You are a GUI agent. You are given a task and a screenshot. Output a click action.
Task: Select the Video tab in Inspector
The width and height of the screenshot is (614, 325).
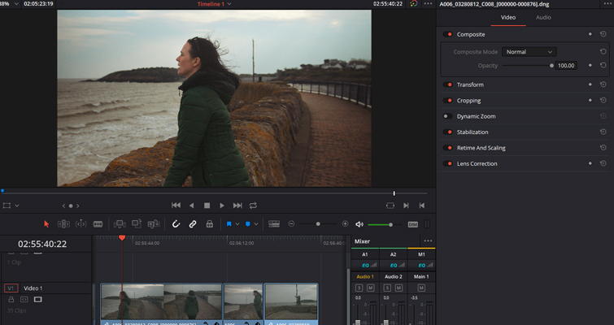coord(507,17)
